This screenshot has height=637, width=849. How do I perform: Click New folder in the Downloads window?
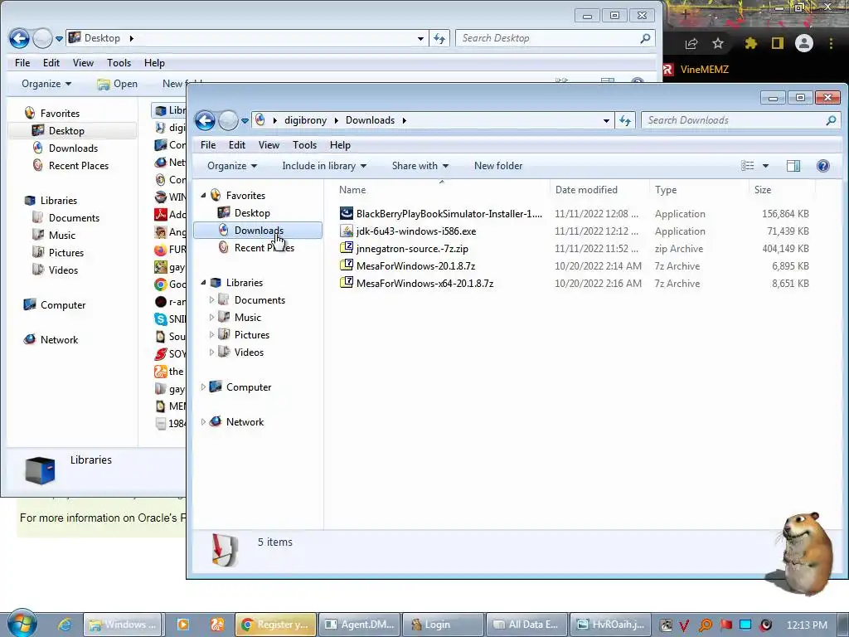coord(498,166)
